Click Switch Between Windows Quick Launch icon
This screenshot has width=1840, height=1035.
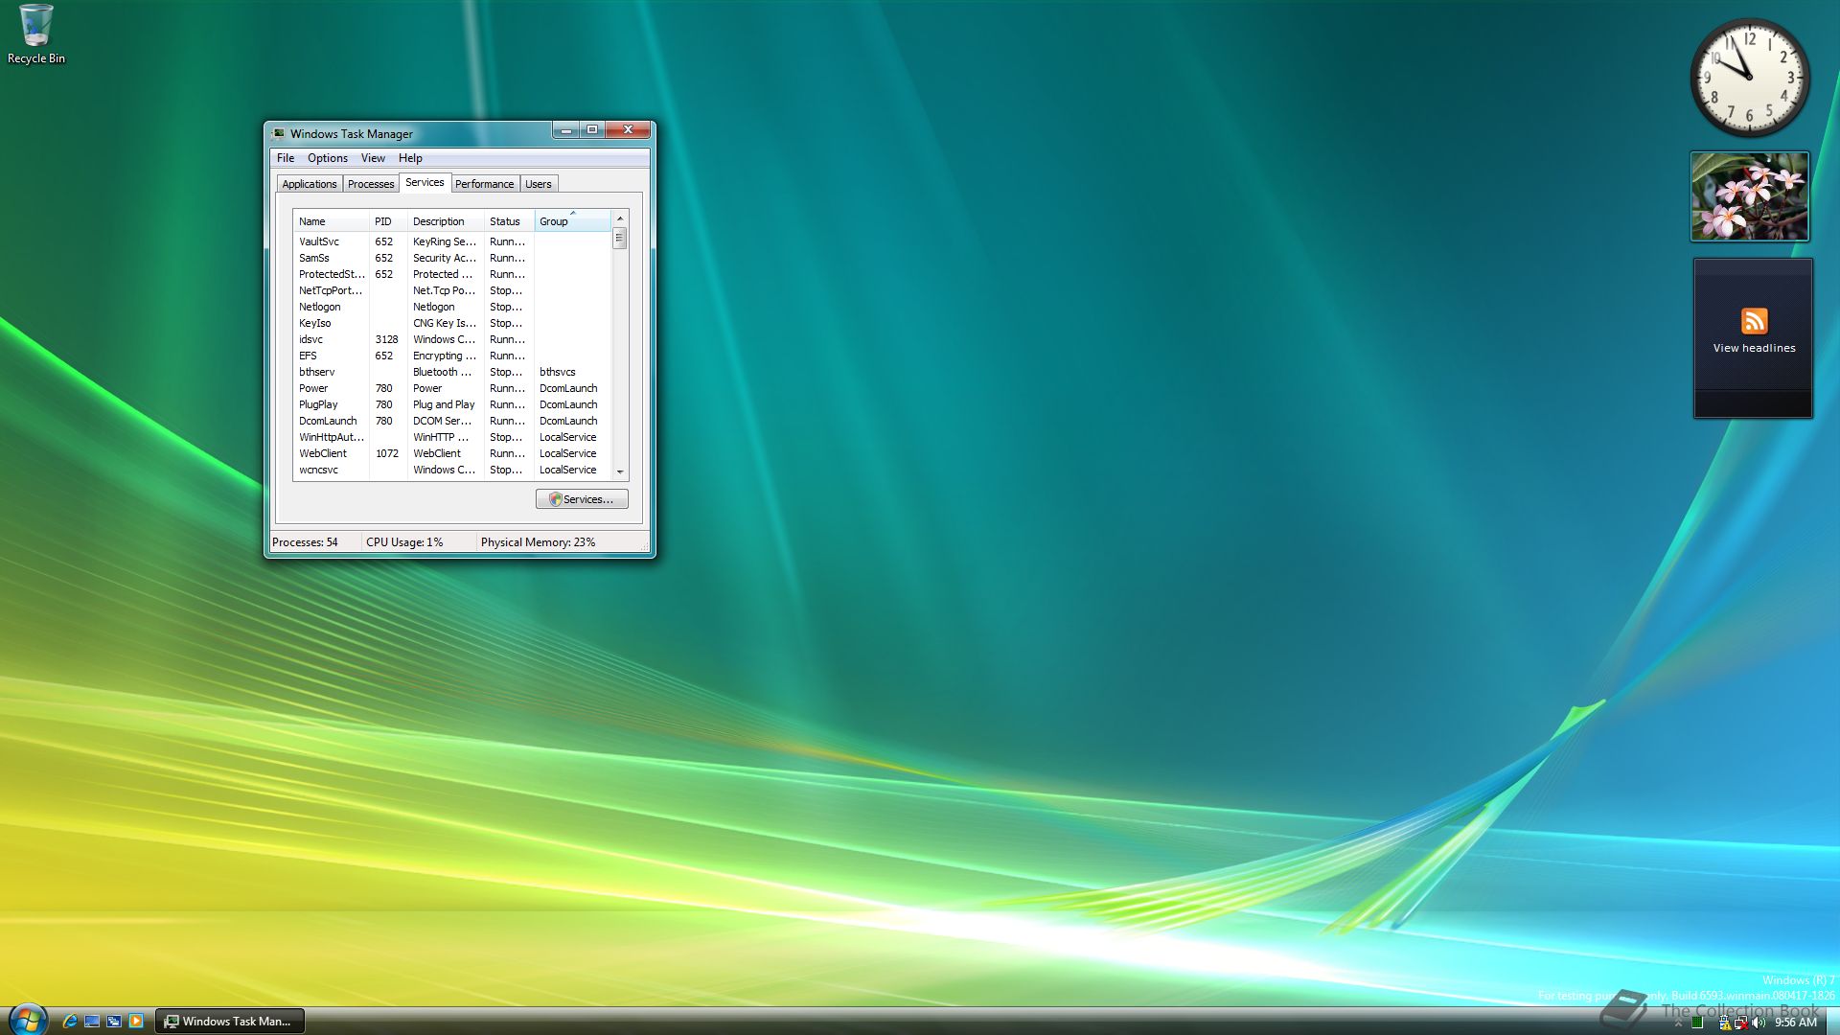tap(114, 1021)
